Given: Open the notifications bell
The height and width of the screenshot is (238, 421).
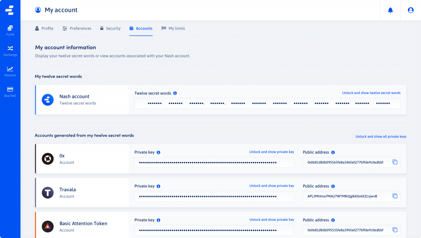Looking at the screenshot, I should (390, 10).
